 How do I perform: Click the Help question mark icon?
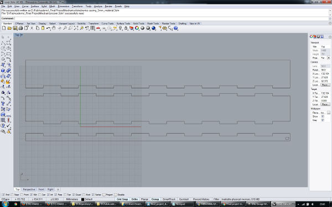point(176,28)
